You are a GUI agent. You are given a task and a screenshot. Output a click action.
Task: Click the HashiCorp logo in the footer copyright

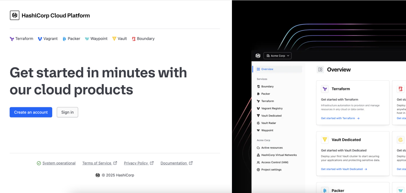point(98,175)
